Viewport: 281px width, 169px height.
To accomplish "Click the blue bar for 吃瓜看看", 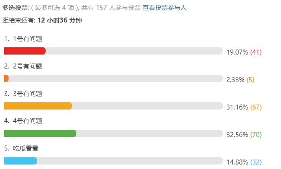I will [x=21, y=161].
